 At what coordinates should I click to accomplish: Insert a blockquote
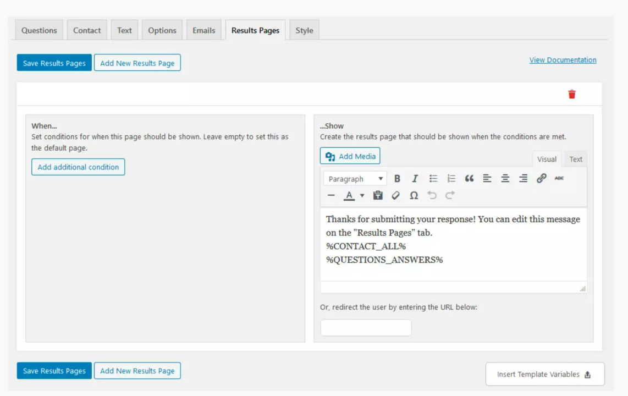469,178
